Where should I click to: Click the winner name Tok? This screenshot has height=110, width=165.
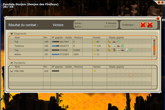click(x=16, y=42)
